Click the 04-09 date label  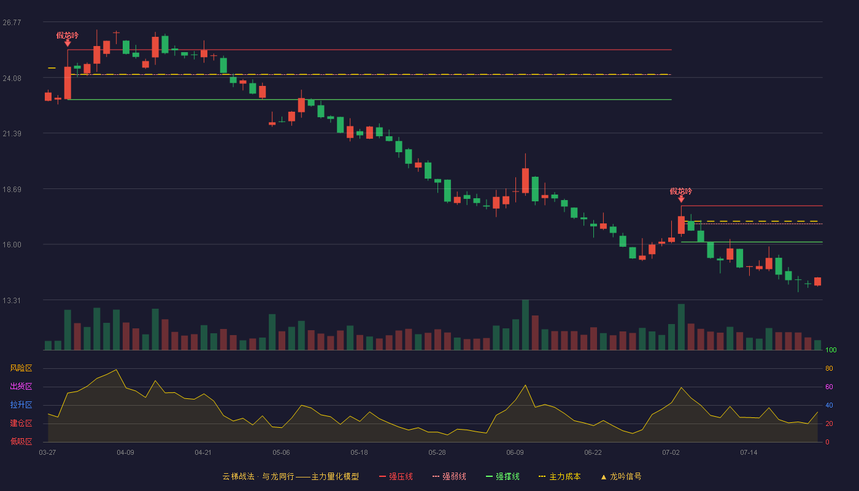[125, 452]
